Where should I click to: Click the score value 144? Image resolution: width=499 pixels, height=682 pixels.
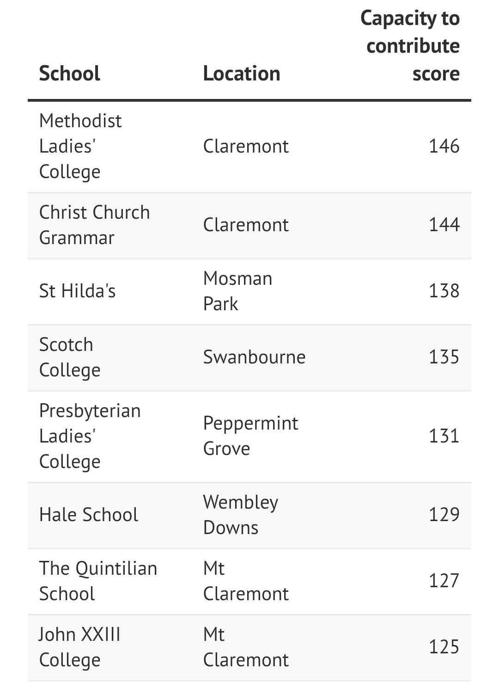pyautogui.click(x=444, y=225)
